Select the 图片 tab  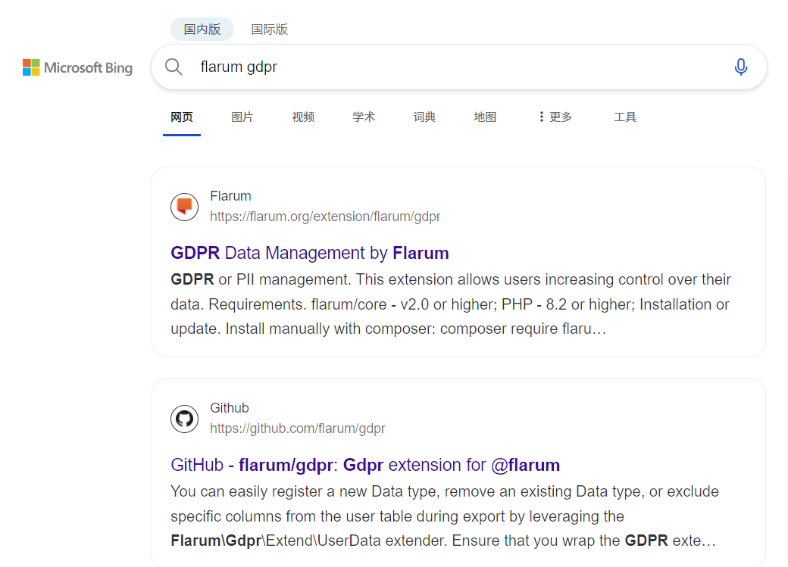pyautogui.click(x=242, y=117)
